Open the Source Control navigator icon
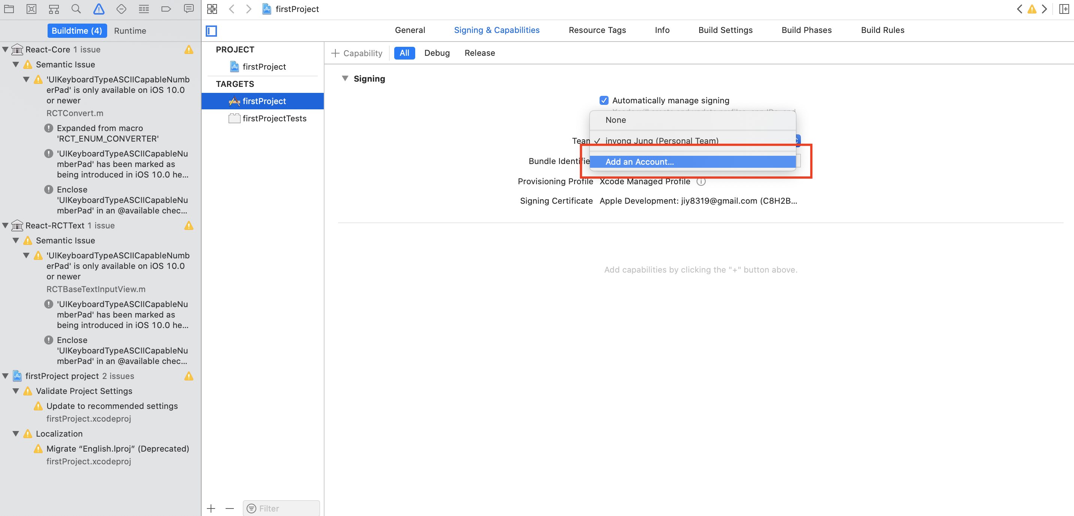This screenshot has height=516, width=1074. (x=31, y=9)
